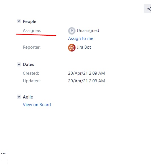
Task: Collapse the People section
Action: tap(19, 21)
